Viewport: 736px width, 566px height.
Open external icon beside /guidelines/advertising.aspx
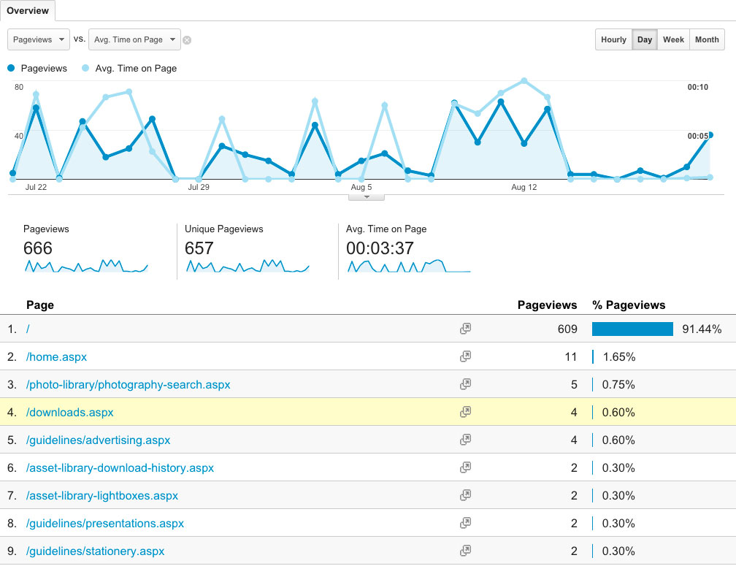click(x=465, y=440)
